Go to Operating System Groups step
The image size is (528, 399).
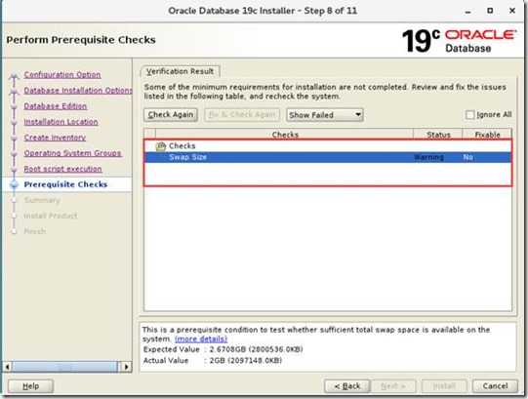[72, 153]
